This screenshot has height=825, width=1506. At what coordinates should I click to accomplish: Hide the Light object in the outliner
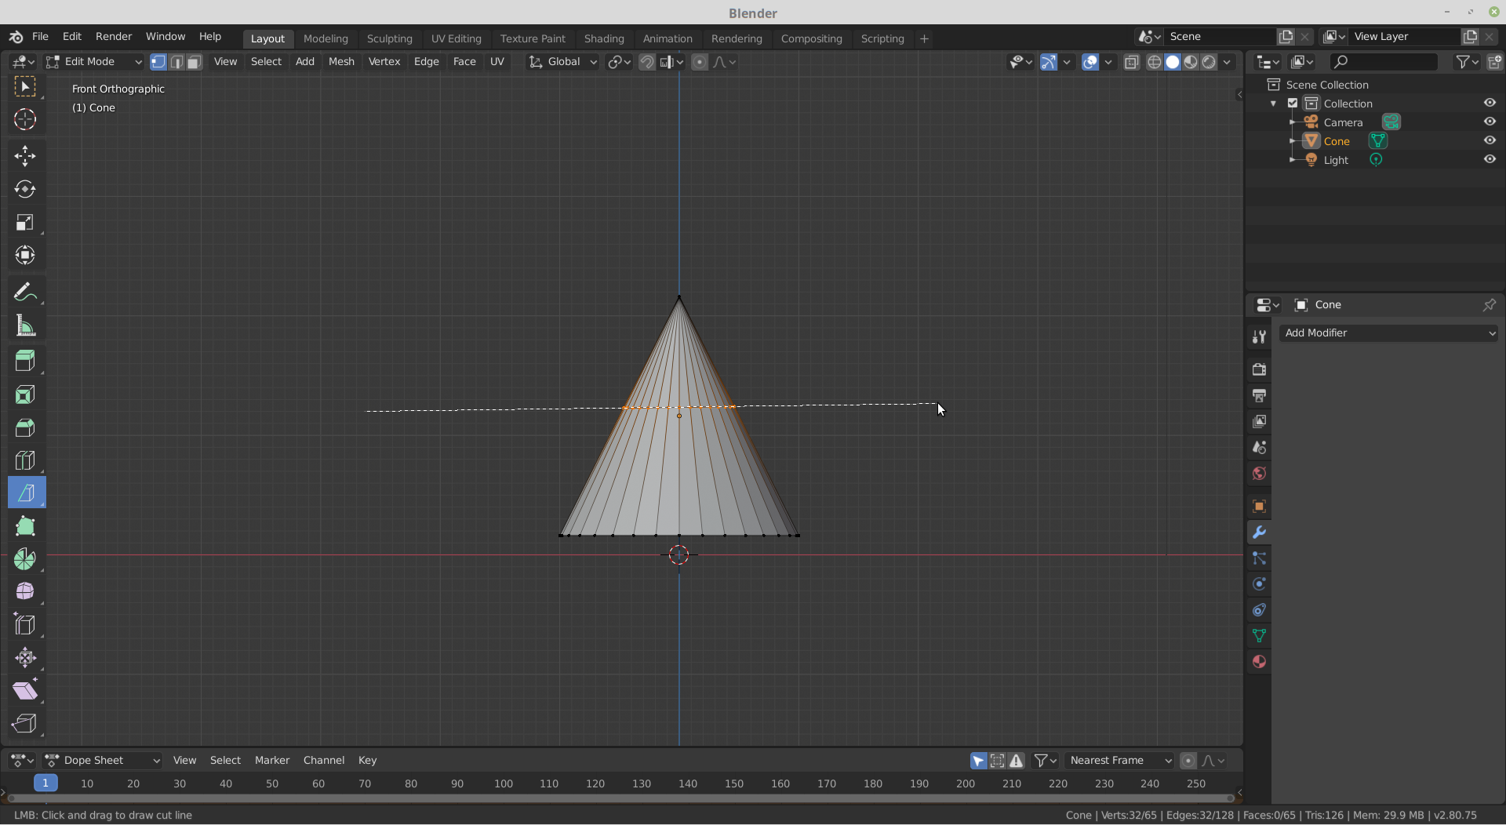coord(1490,159)
